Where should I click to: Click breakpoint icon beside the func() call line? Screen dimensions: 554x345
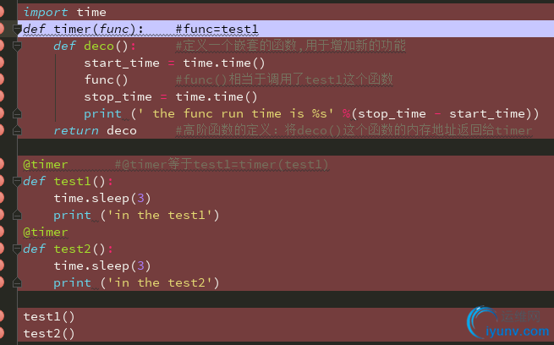pos(3,79)
